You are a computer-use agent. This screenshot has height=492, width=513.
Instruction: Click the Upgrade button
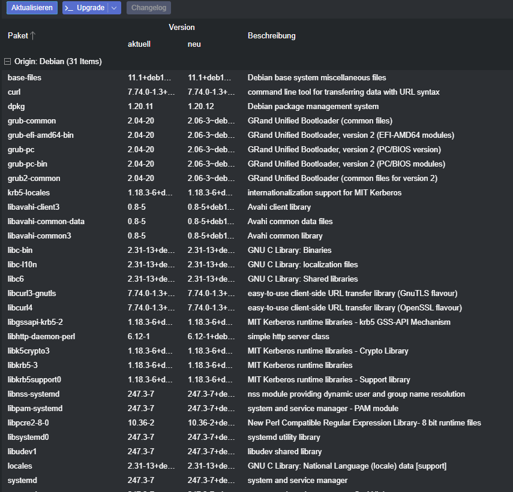click(x=85, y=8)
